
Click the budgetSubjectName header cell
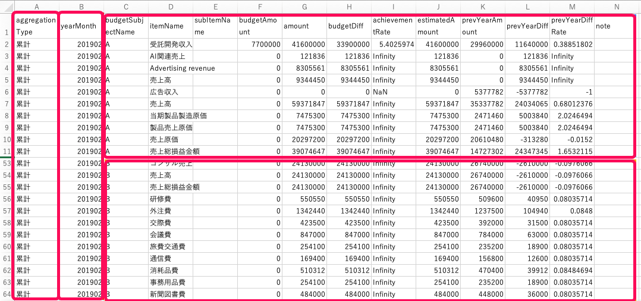coord(126,26)
